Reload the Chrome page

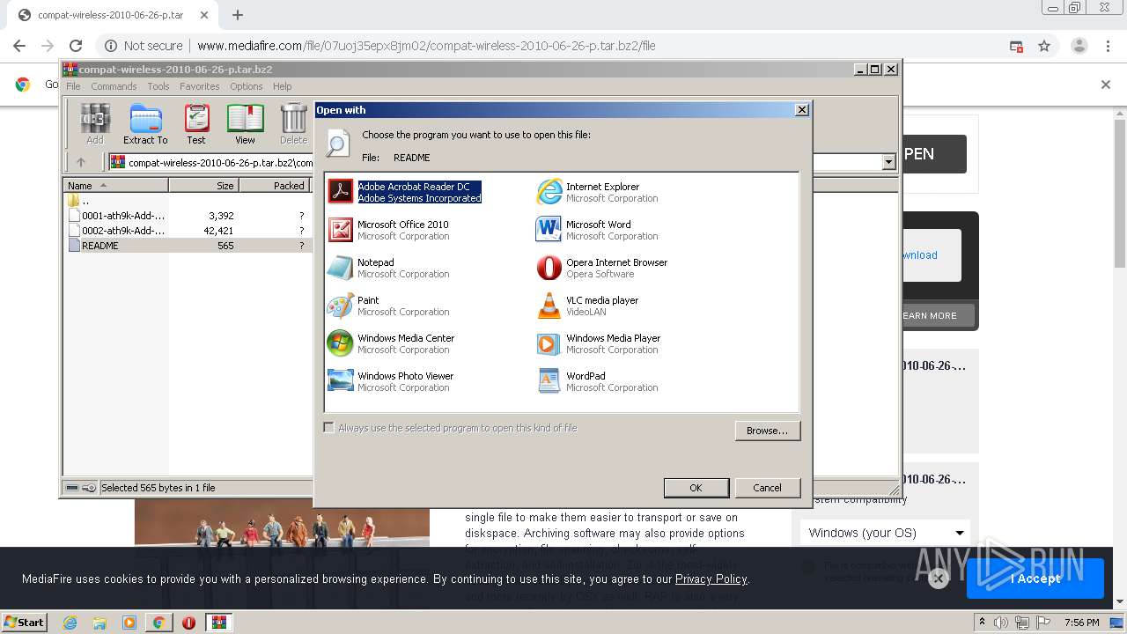(76, 46)
